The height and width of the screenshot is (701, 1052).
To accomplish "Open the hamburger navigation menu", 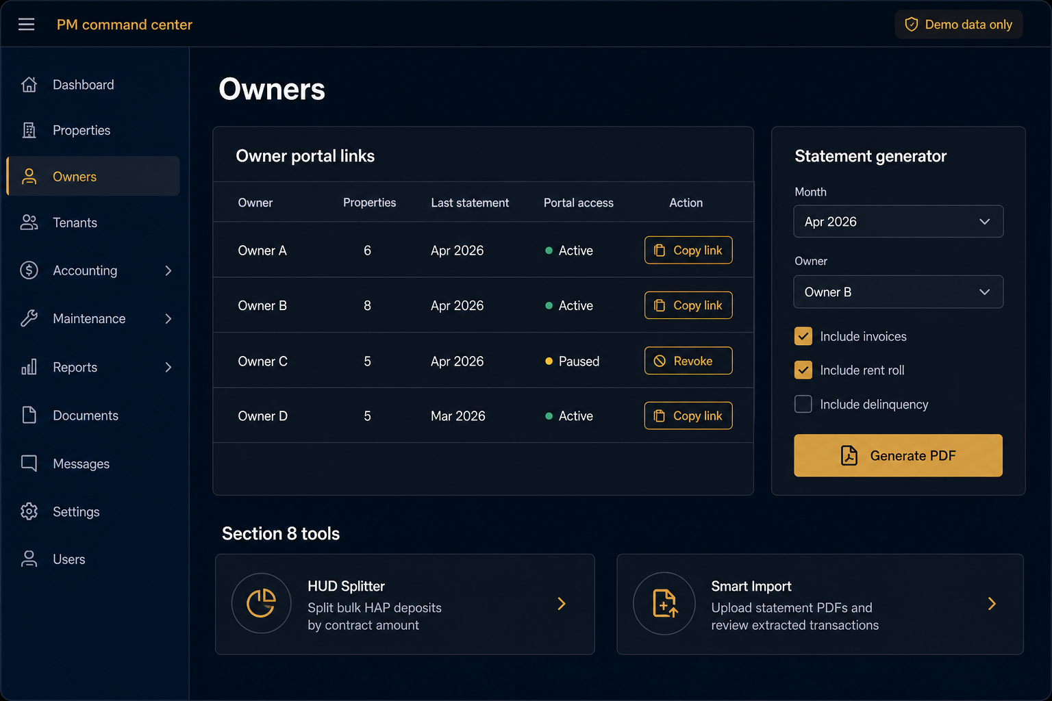I will tap(26, 25).
